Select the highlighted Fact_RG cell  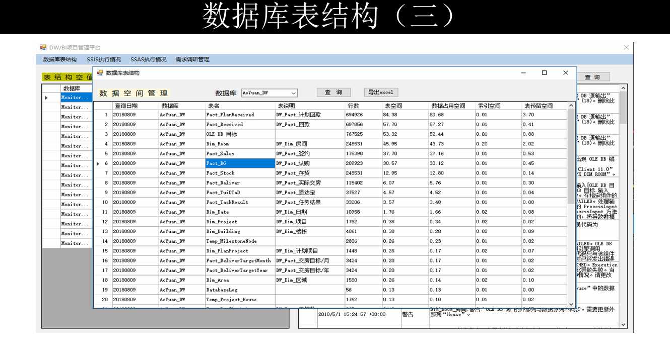(240, 163)
